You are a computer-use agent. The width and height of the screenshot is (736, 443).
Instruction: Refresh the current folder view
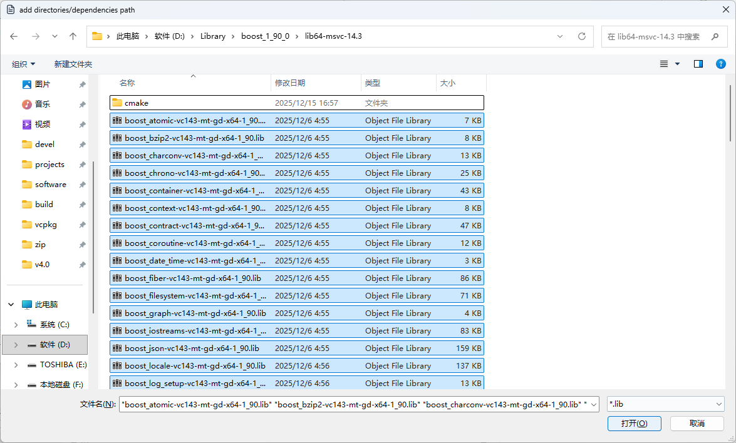(581, 36)
